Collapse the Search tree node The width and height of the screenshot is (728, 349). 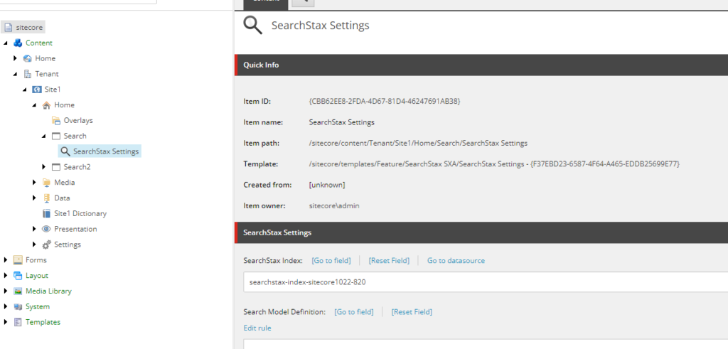point(43,136)
